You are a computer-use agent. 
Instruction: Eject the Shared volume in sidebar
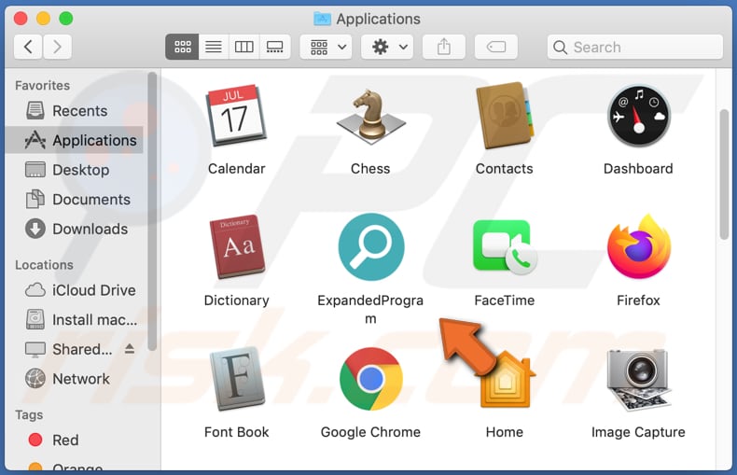130,348
